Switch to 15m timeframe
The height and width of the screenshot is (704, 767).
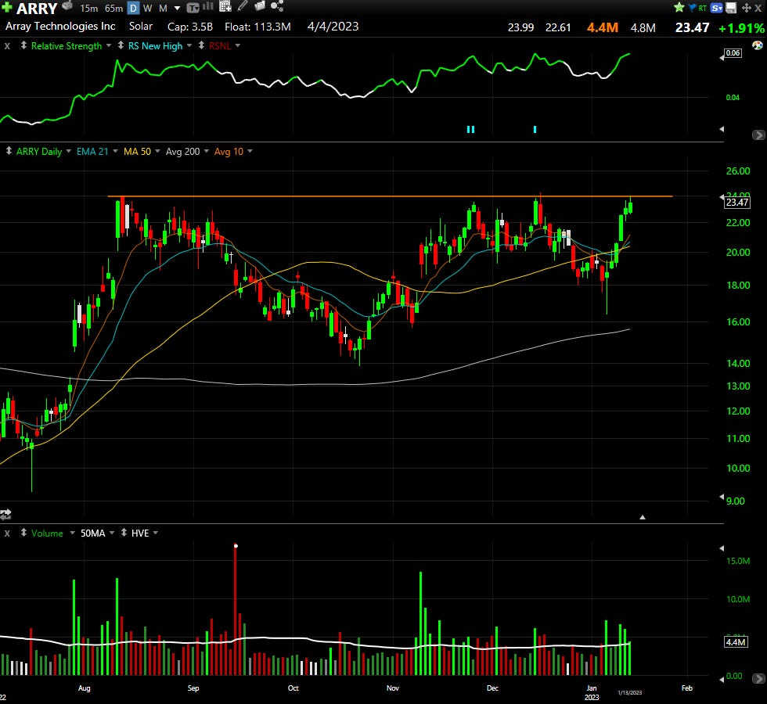89,9
